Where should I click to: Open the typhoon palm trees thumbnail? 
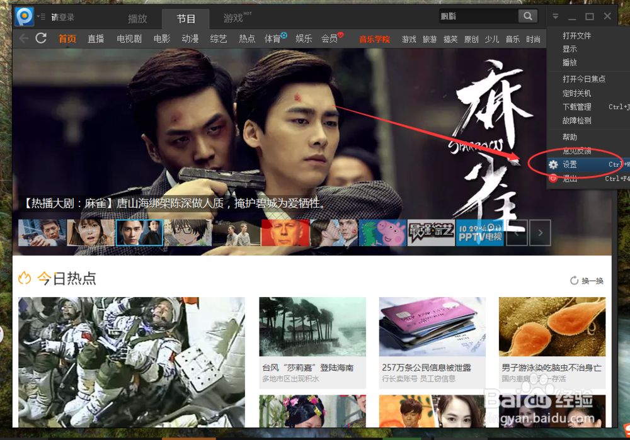coord(312,327)
